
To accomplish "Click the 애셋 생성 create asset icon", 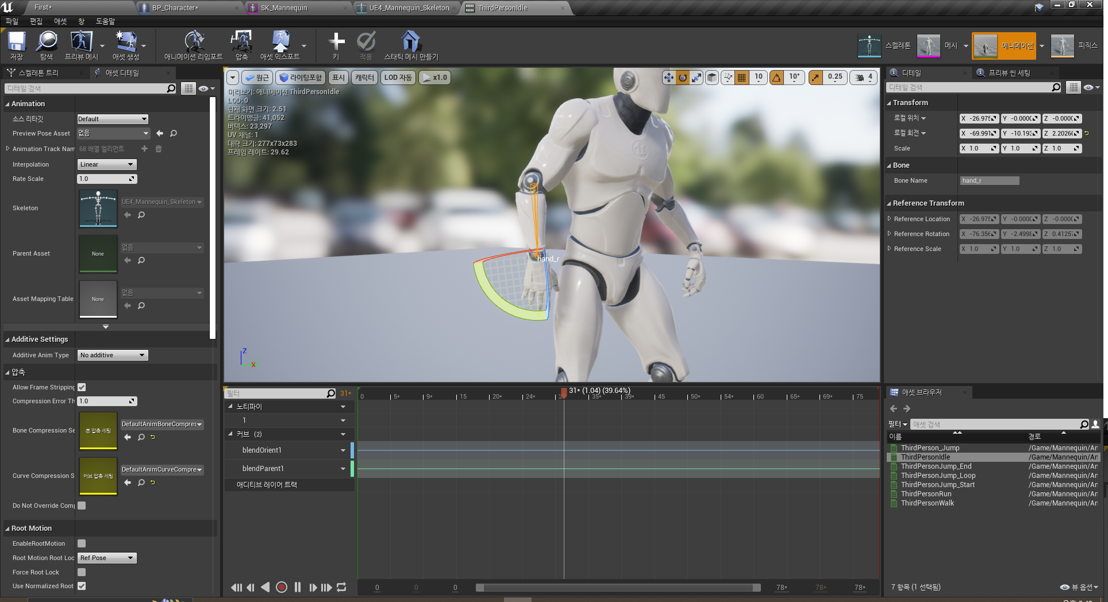I will click(126, 42).
